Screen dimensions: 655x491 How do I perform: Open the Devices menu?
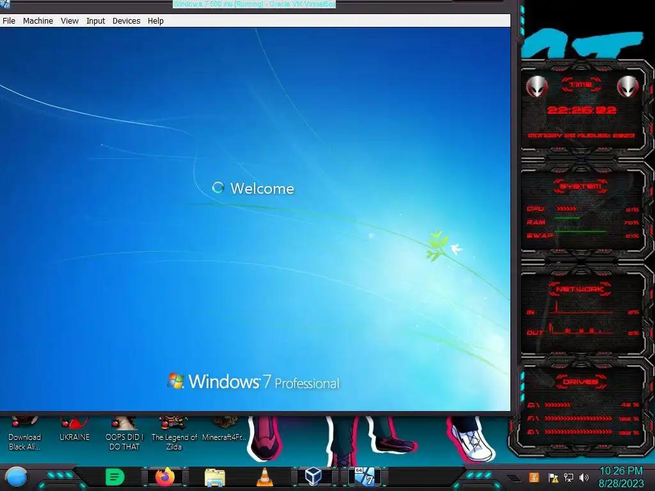pos(126,21)
